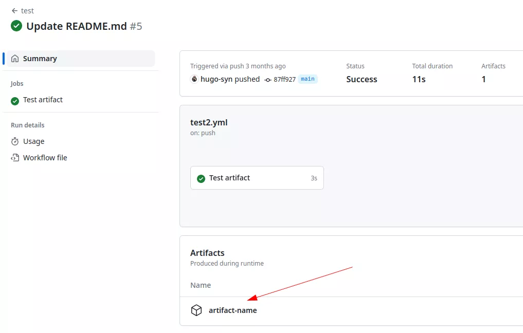Click the hugo-syn avatar icon
523x333 pixels.
tap(194, 79)
